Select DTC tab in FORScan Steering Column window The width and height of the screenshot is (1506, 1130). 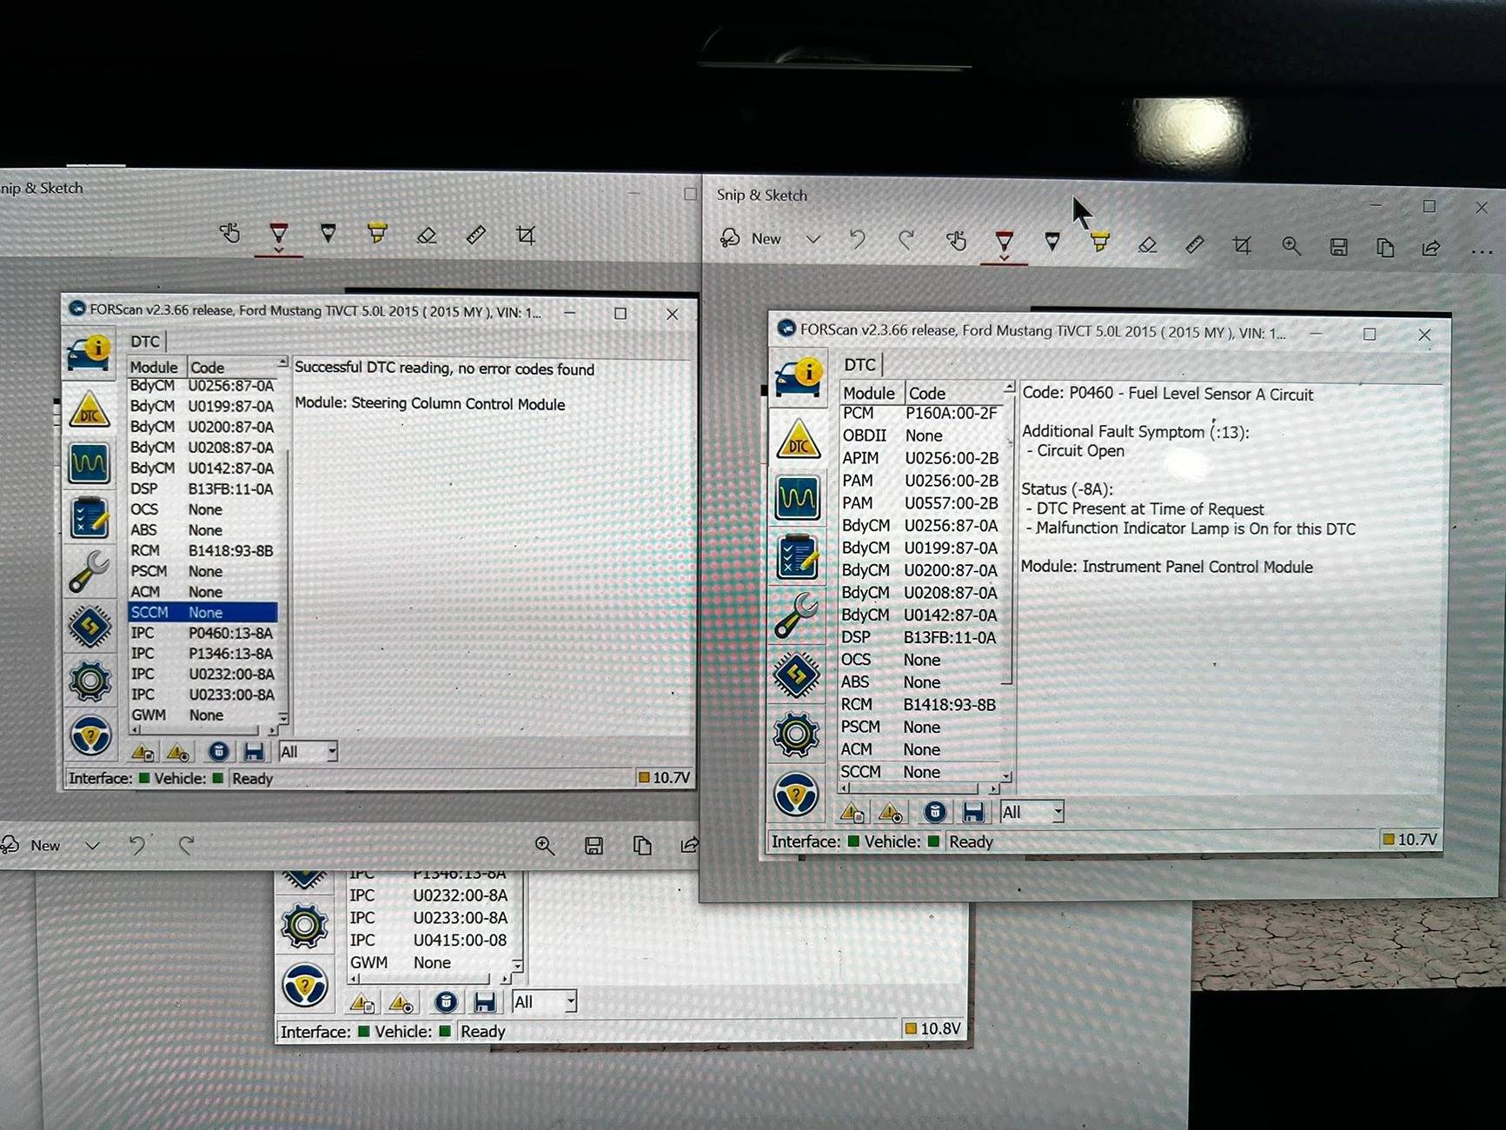click(145, 342)
